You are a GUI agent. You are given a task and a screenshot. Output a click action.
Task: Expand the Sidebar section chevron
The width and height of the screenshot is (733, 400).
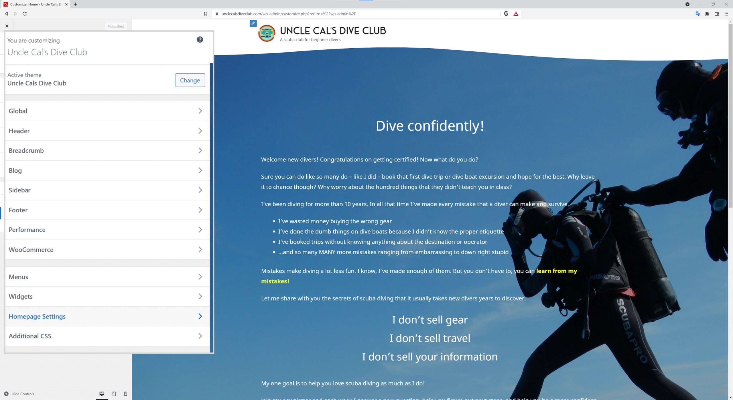200,190
